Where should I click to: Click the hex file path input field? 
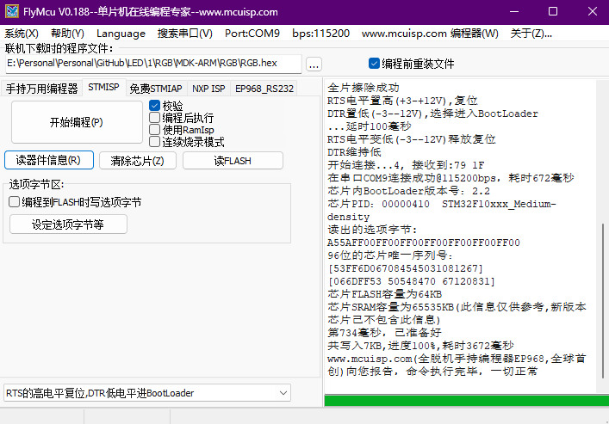tap(153, 64)
